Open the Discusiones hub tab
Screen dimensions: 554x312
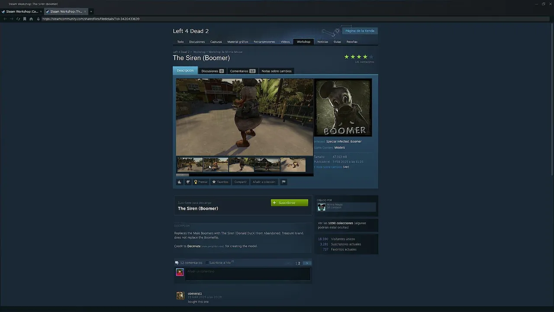pyautogui.click(x=197, y=42)
